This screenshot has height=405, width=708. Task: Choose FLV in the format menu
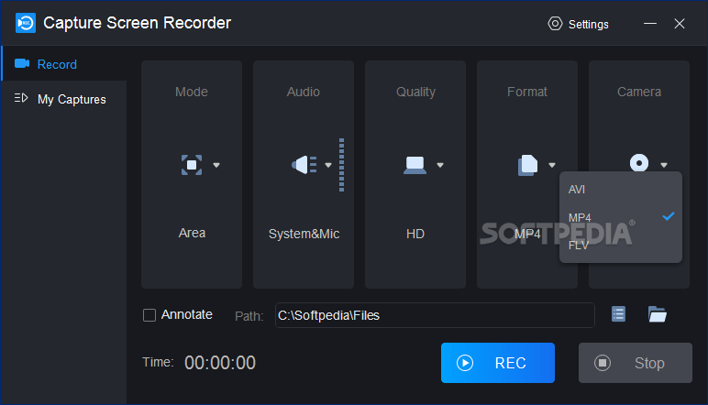click(578, 245)
